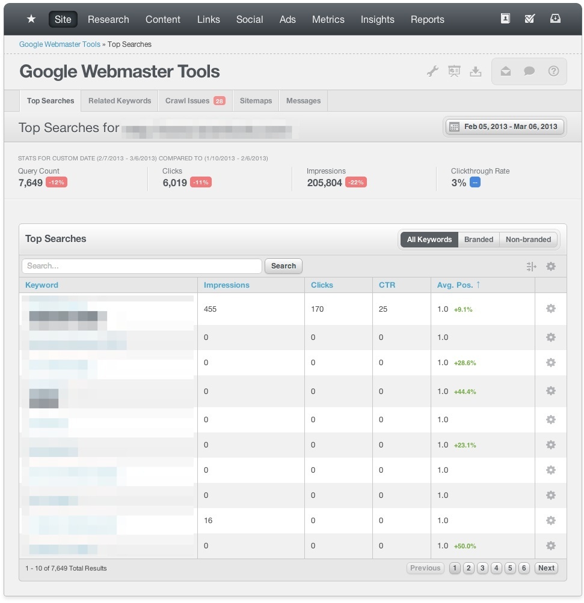Image resolution: width=584 pixels, height=603 pixels.
Task: Switch to the Related Keywords tab
Action: tap(120, 101)
